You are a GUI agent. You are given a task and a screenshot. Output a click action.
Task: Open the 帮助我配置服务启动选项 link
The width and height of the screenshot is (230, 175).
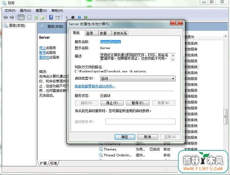click(95, 86)
